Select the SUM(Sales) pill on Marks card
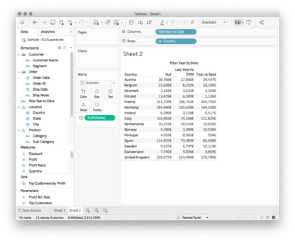295x241 pixels. 99,118
